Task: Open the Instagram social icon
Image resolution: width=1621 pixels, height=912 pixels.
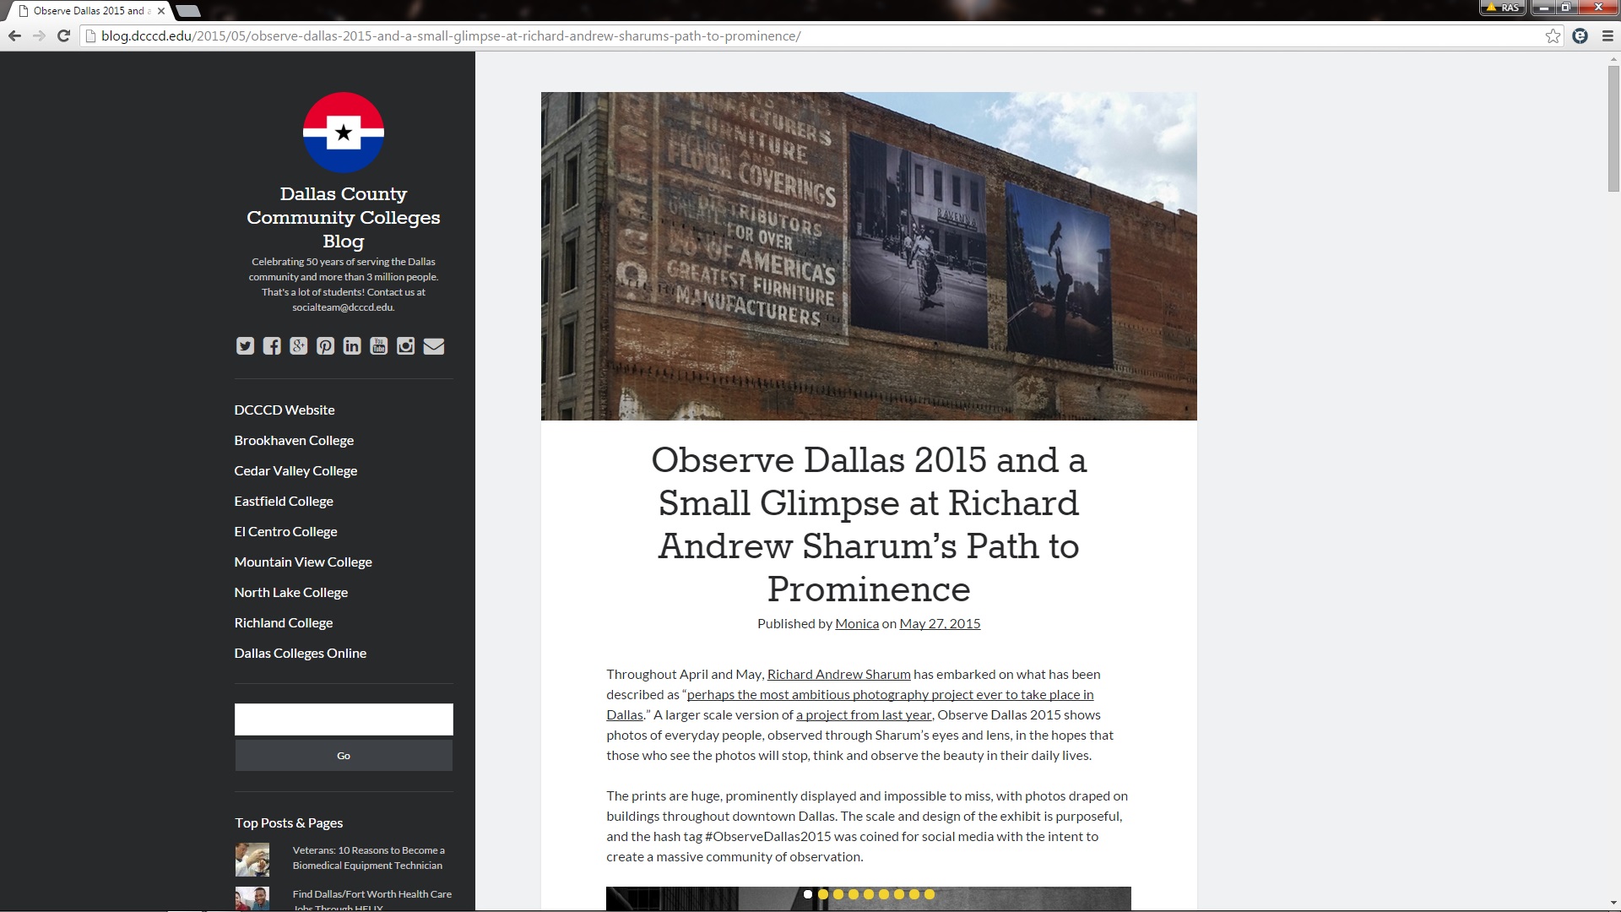Action: (x=406, y=346)
